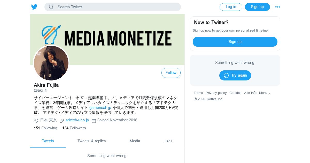View the 134 Followers list
The image size is (310, 163).
(74, 128)
